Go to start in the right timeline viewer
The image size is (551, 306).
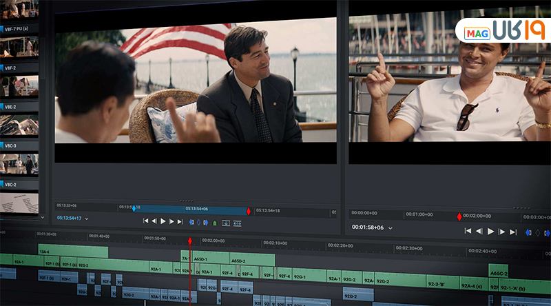(x=468, y=232)
